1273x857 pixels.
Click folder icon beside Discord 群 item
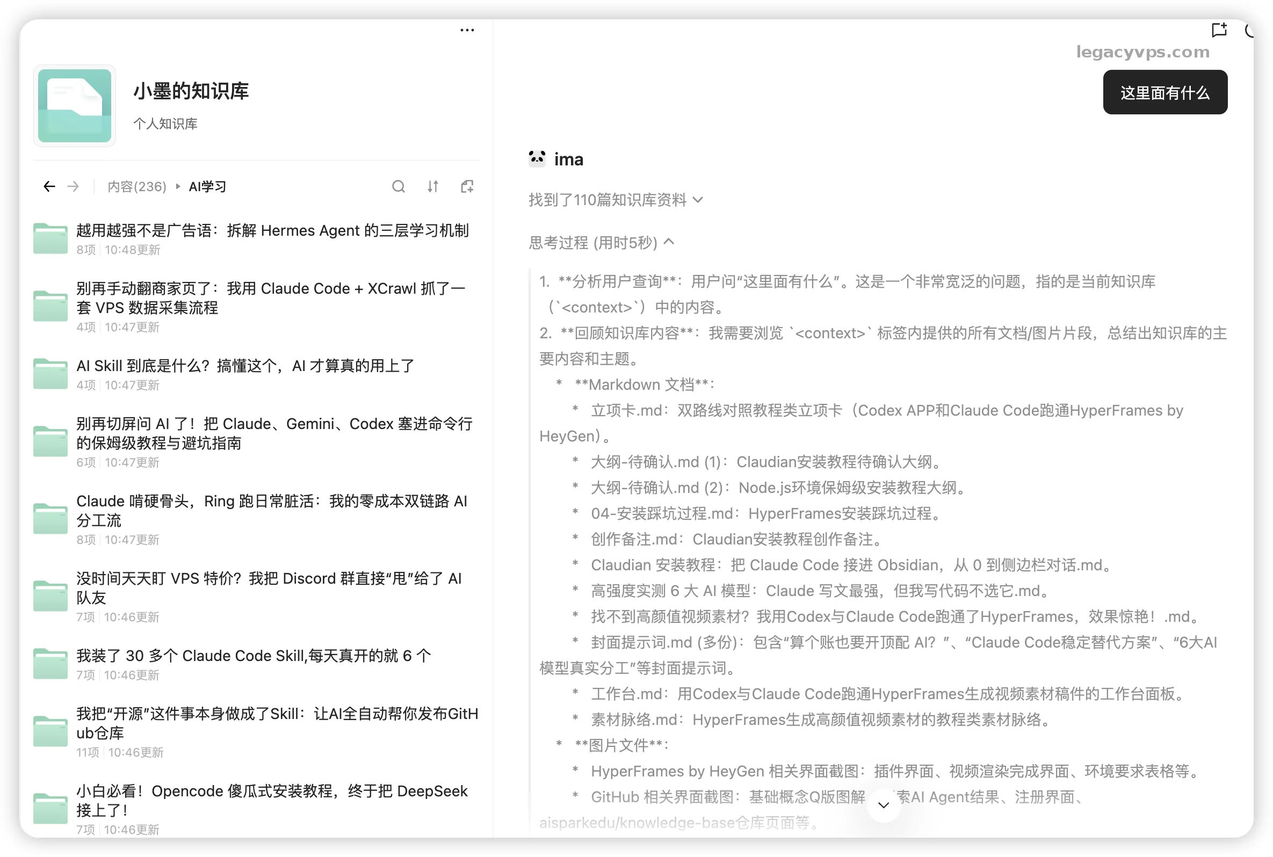point(50,595)
